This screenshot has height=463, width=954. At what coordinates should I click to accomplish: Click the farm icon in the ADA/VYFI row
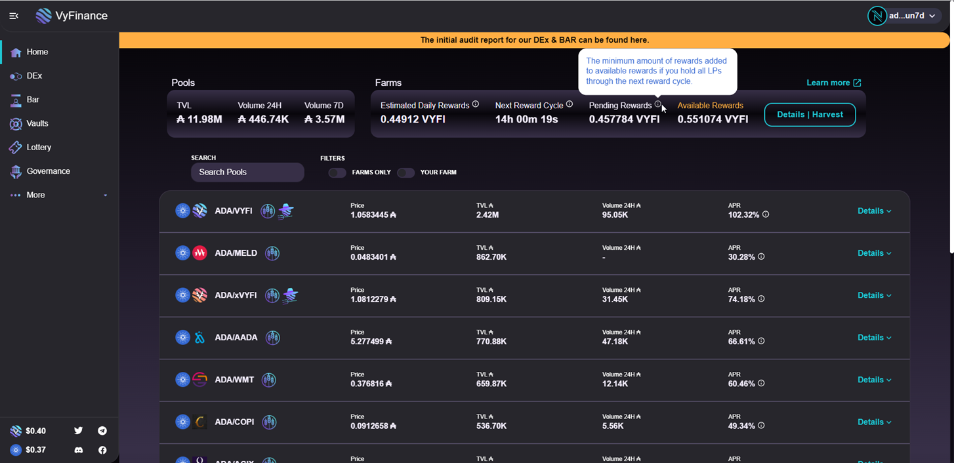click(268, 211)
